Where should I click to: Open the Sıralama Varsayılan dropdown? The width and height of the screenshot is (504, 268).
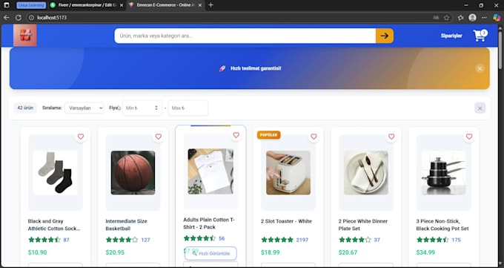(x=84, y=108)
